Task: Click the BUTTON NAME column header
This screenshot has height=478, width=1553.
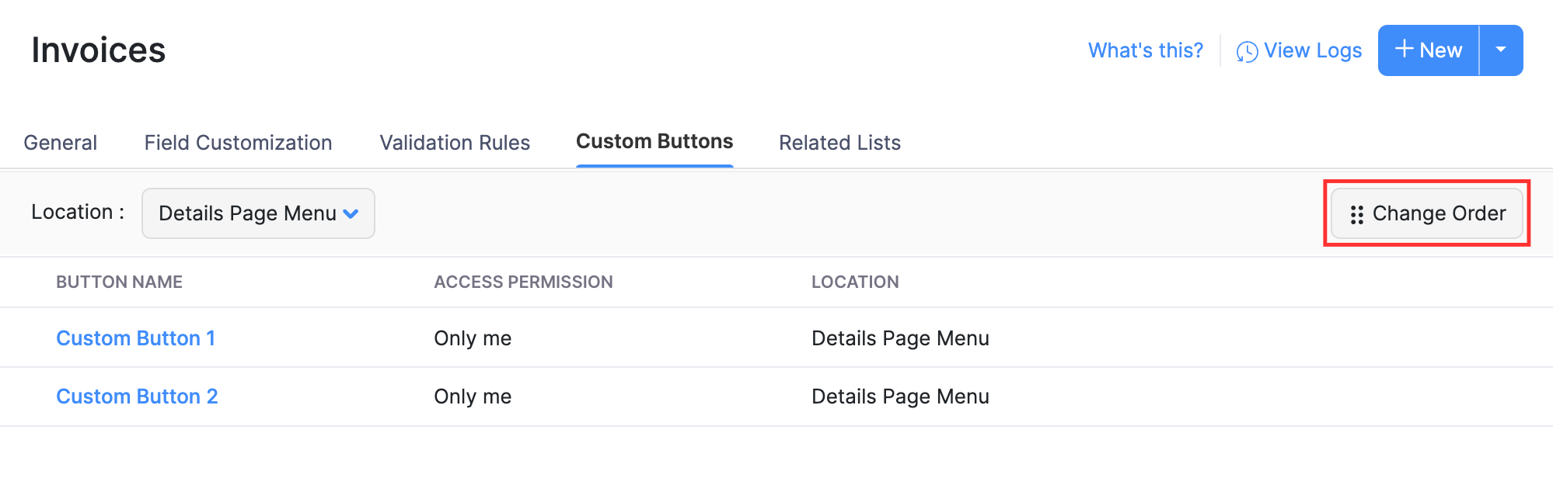Action: pos(119,282)
